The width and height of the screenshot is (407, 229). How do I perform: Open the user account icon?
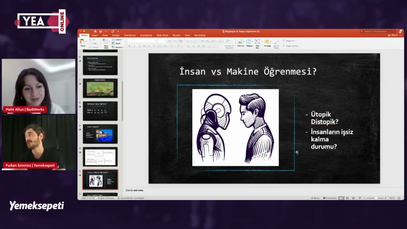pos(400,31)
